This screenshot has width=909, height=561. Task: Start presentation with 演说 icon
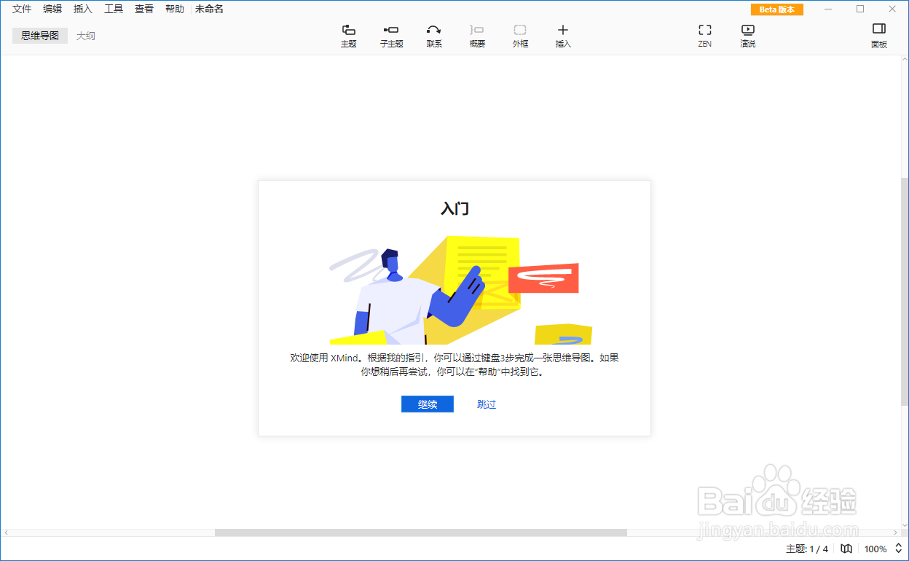tap(748, 36)
